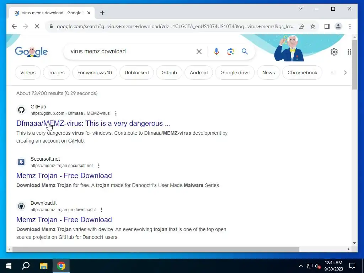Open Dfmaaa/MEMZ-virus GitHub result

93,123
